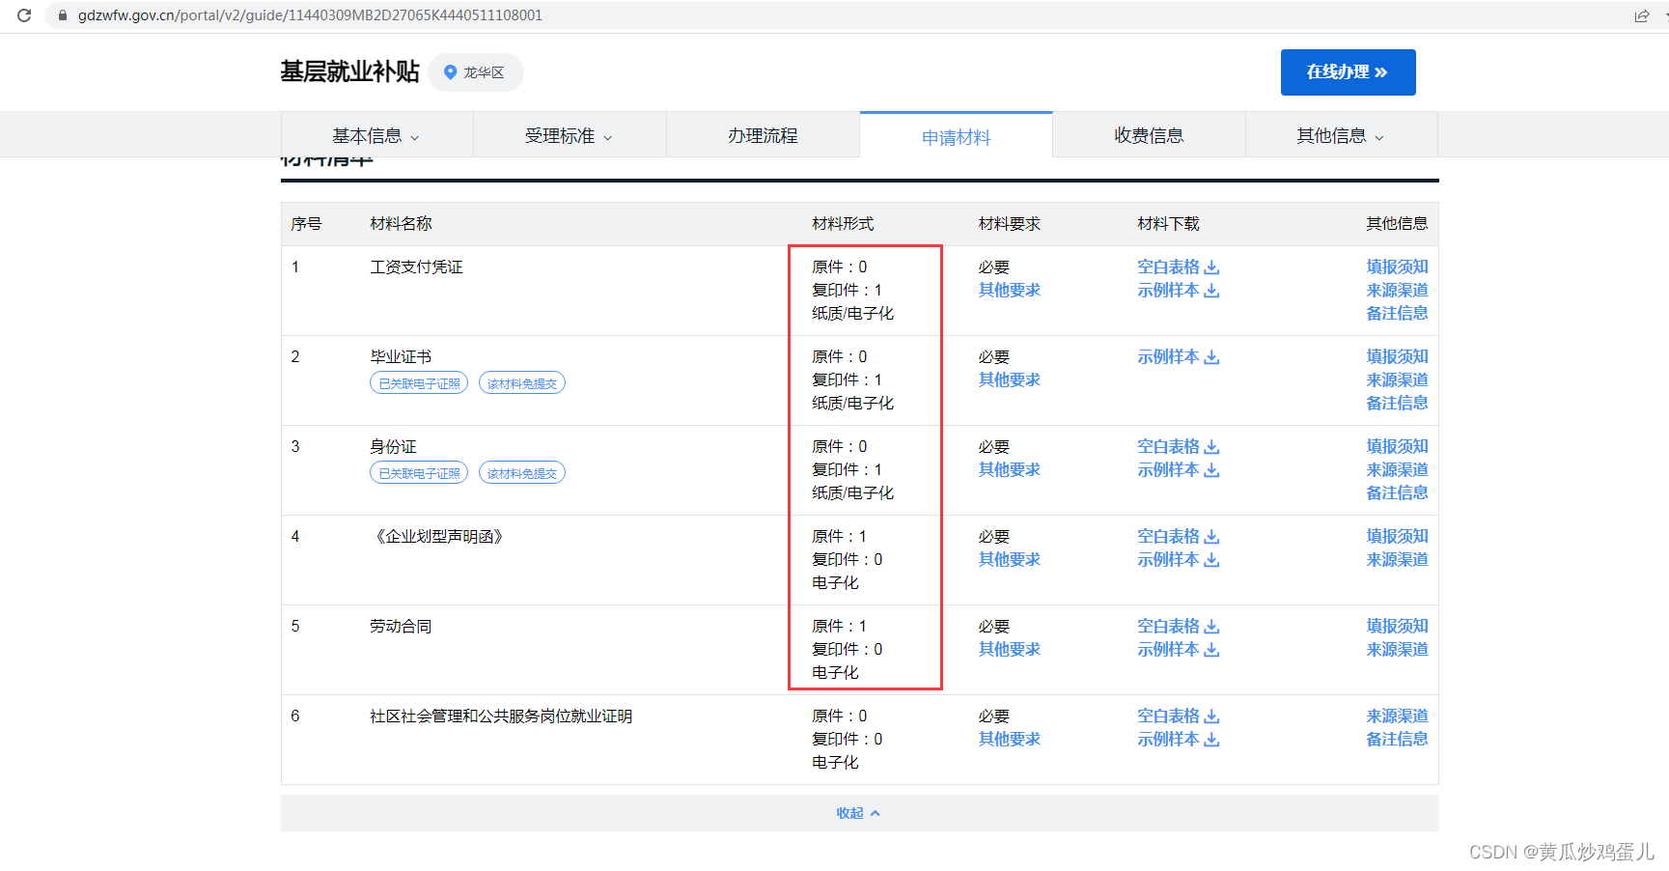Viewport: 1669px width, 871px height.
Task: Download 空白表格 for 工资支付凭证
Action: 1178,267
